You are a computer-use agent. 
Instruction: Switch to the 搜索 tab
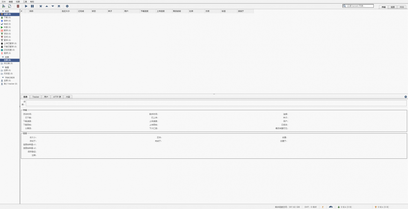[x=392, y=7]
